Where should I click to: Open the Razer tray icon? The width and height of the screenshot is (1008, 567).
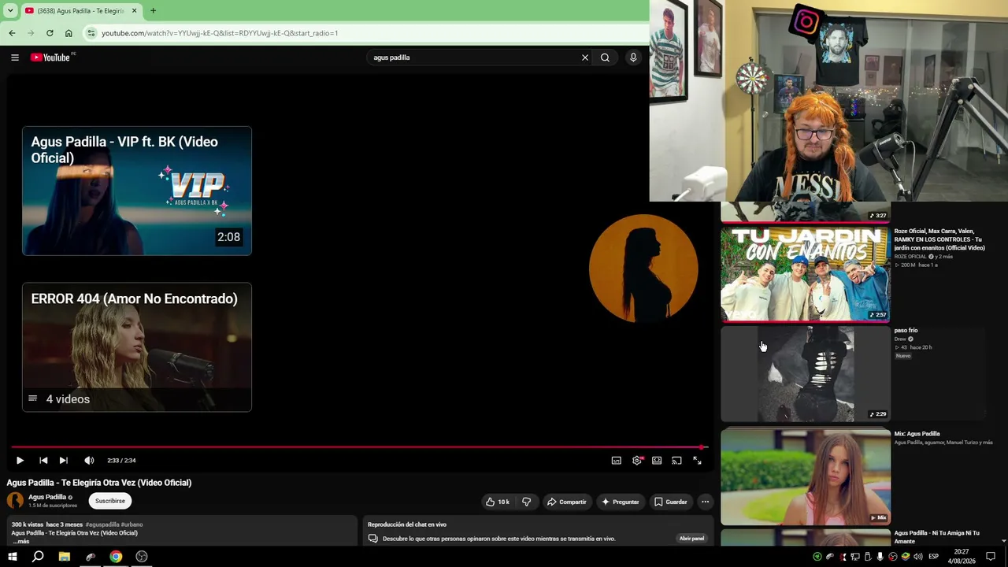pyautogui.click(x=817, y=557)
